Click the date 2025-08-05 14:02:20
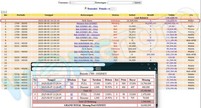Viewport: 201px width, 108px height. point(49,23)
